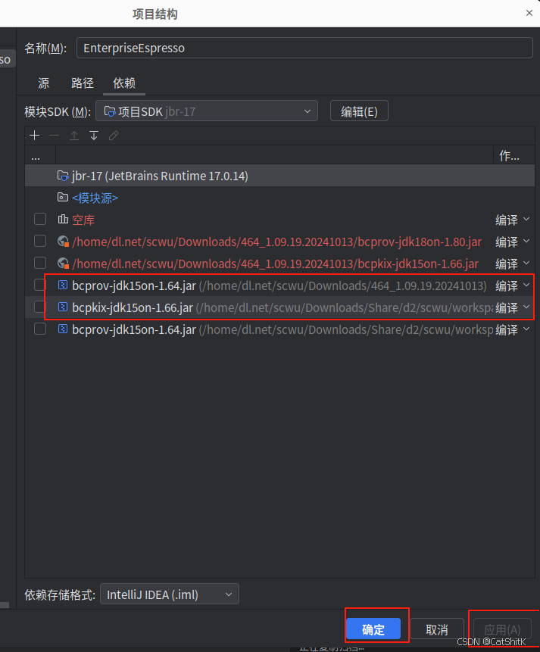Viewport: 540px width, 652px height.
Task: Click jar icon of bcpkix-jdk15on-1.66.jar Share path
Action: [63, 307]
